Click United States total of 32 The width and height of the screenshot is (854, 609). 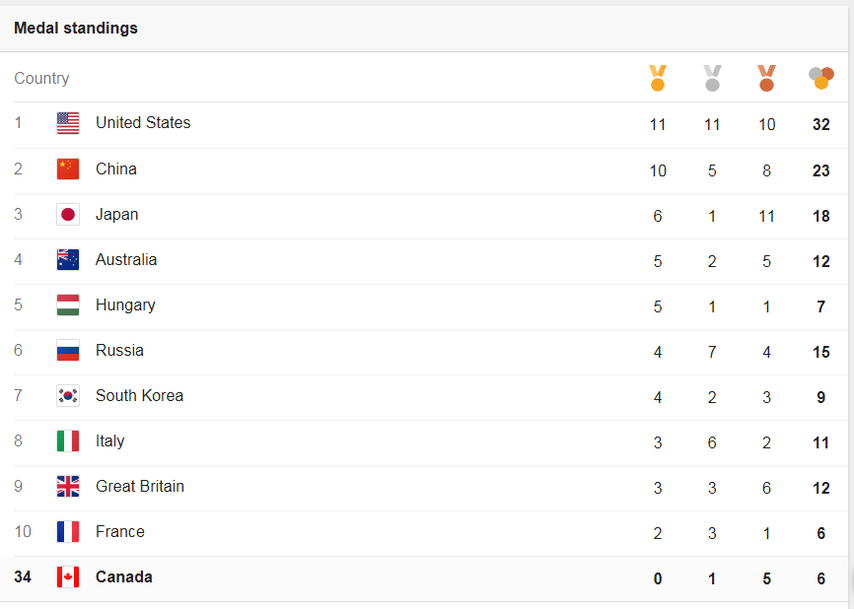[x=820, y=125]
